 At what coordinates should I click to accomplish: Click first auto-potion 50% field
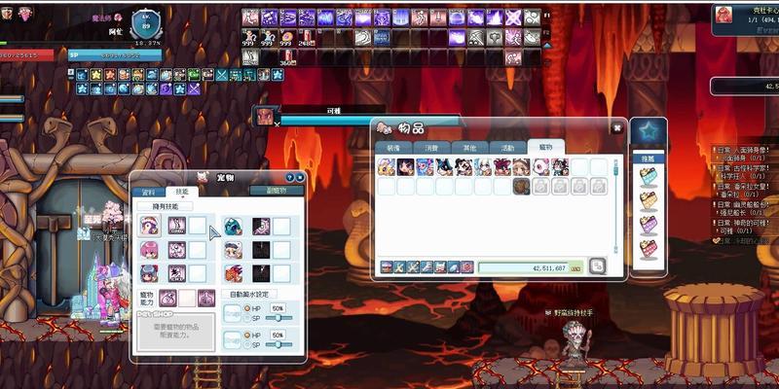[278, 308]
